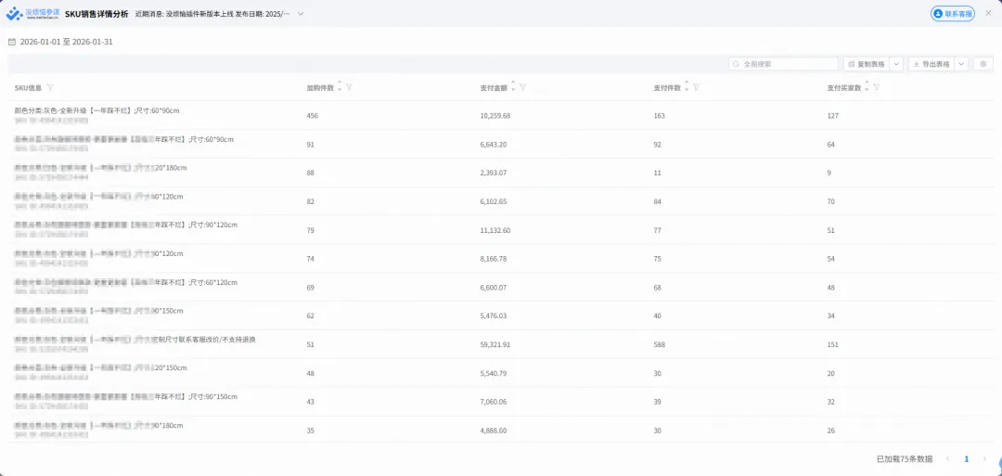Open dropdown arrow next to 复制表格
The width and height of the screenshot is (1002, 476).
tap(896, 64)
